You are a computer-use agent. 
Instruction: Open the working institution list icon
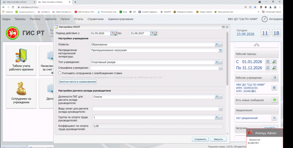tap(275, 77)
